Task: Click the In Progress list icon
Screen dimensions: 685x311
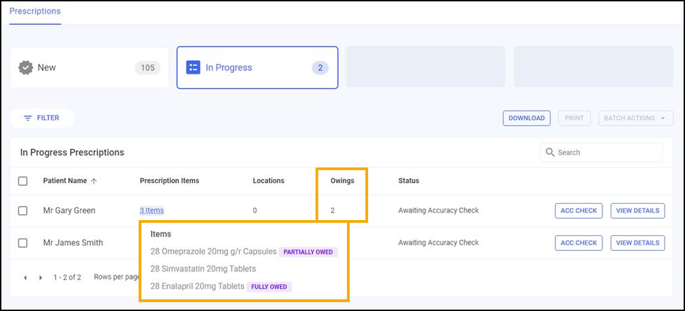Action: tap(193, 68)
